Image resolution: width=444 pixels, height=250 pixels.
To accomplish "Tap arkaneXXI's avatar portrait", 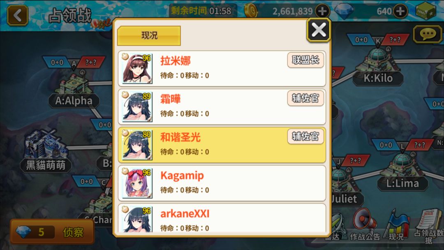I will click(137, 220).
